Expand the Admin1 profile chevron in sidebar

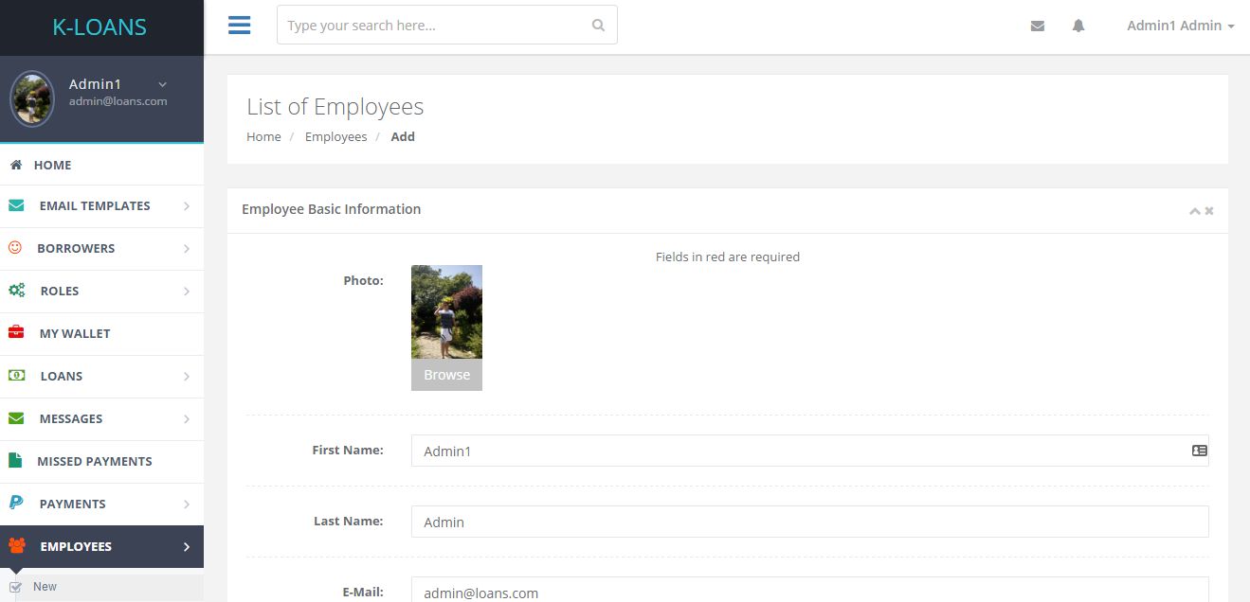[x=162, y=84]
